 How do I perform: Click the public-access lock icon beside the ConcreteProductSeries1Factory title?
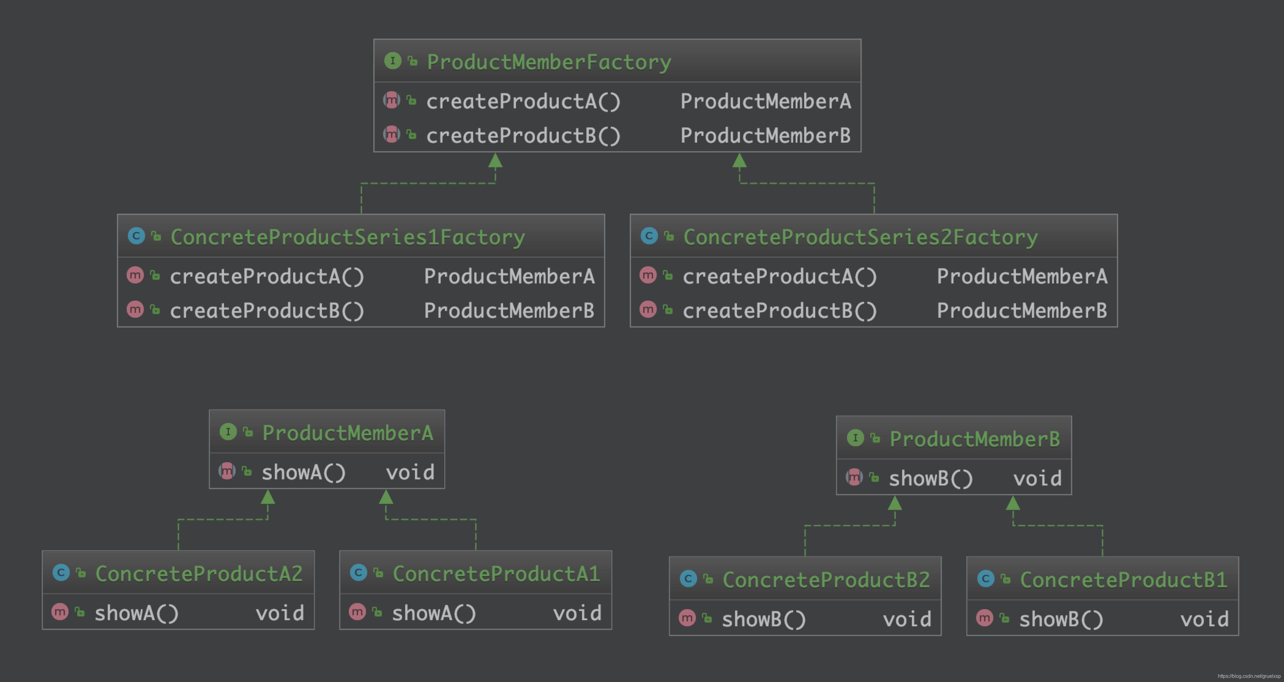[x=156, y=236]
